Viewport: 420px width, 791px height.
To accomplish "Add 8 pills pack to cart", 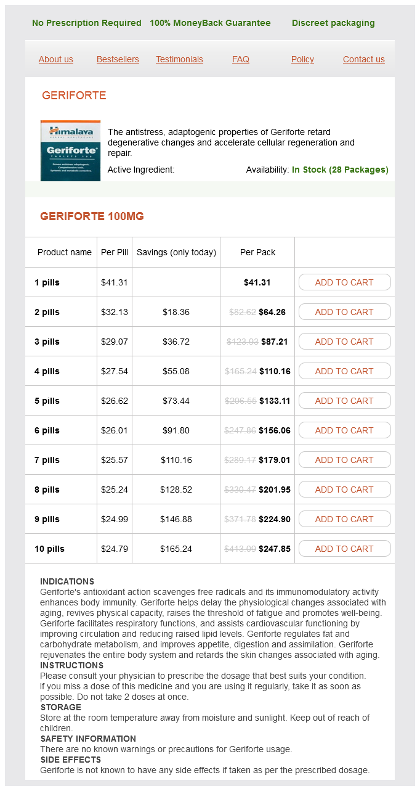I will pyautogui.click(x=344, y=490).
